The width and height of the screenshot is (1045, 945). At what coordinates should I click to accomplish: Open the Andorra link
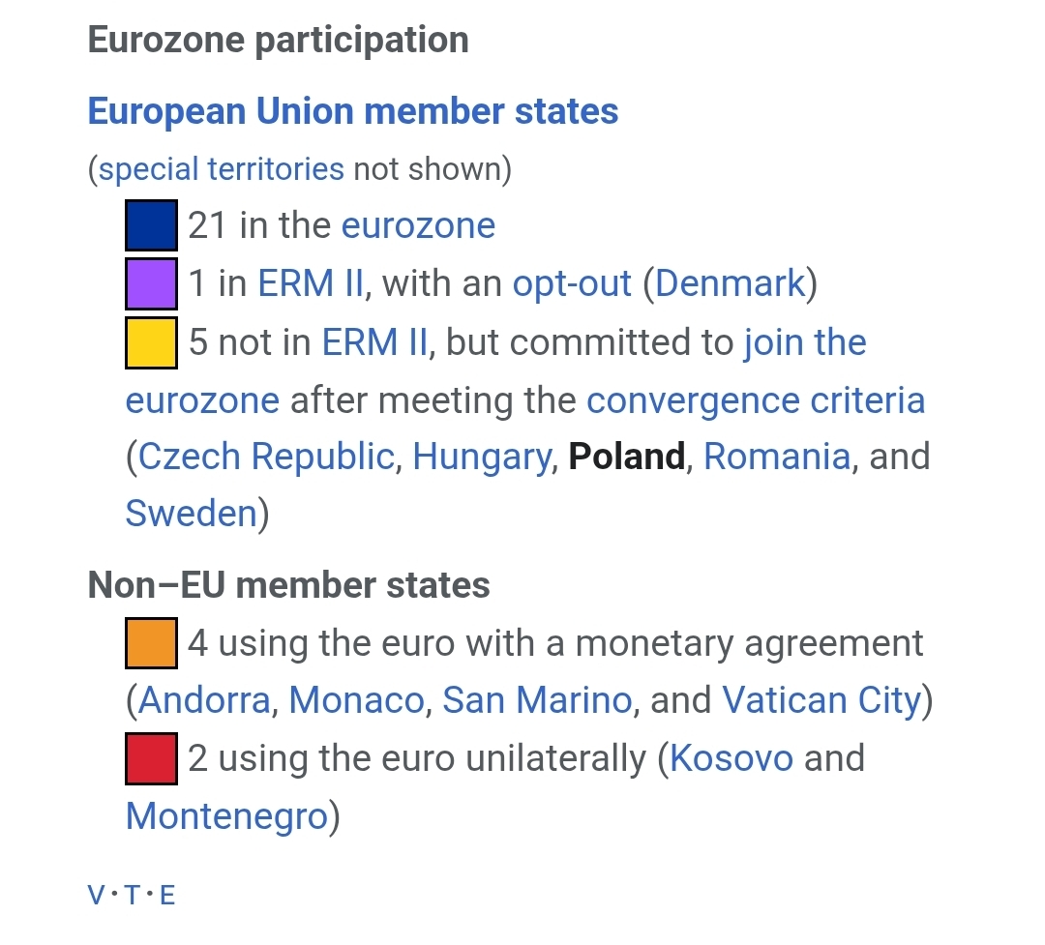pyautogui.click(x=204, y=700)
